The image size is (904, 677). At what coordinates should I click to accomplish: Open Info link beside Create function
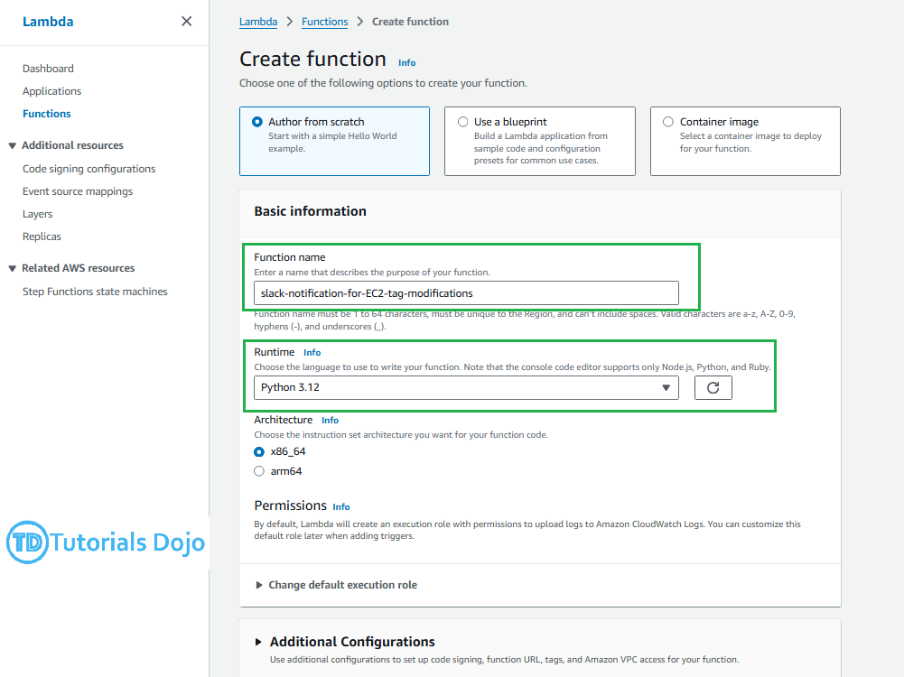(407, 63)
